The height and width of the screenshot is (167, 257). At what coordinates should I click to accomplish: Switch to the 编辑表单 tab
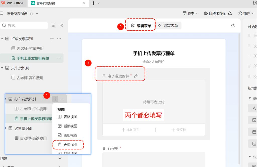[x=141, y=26]
